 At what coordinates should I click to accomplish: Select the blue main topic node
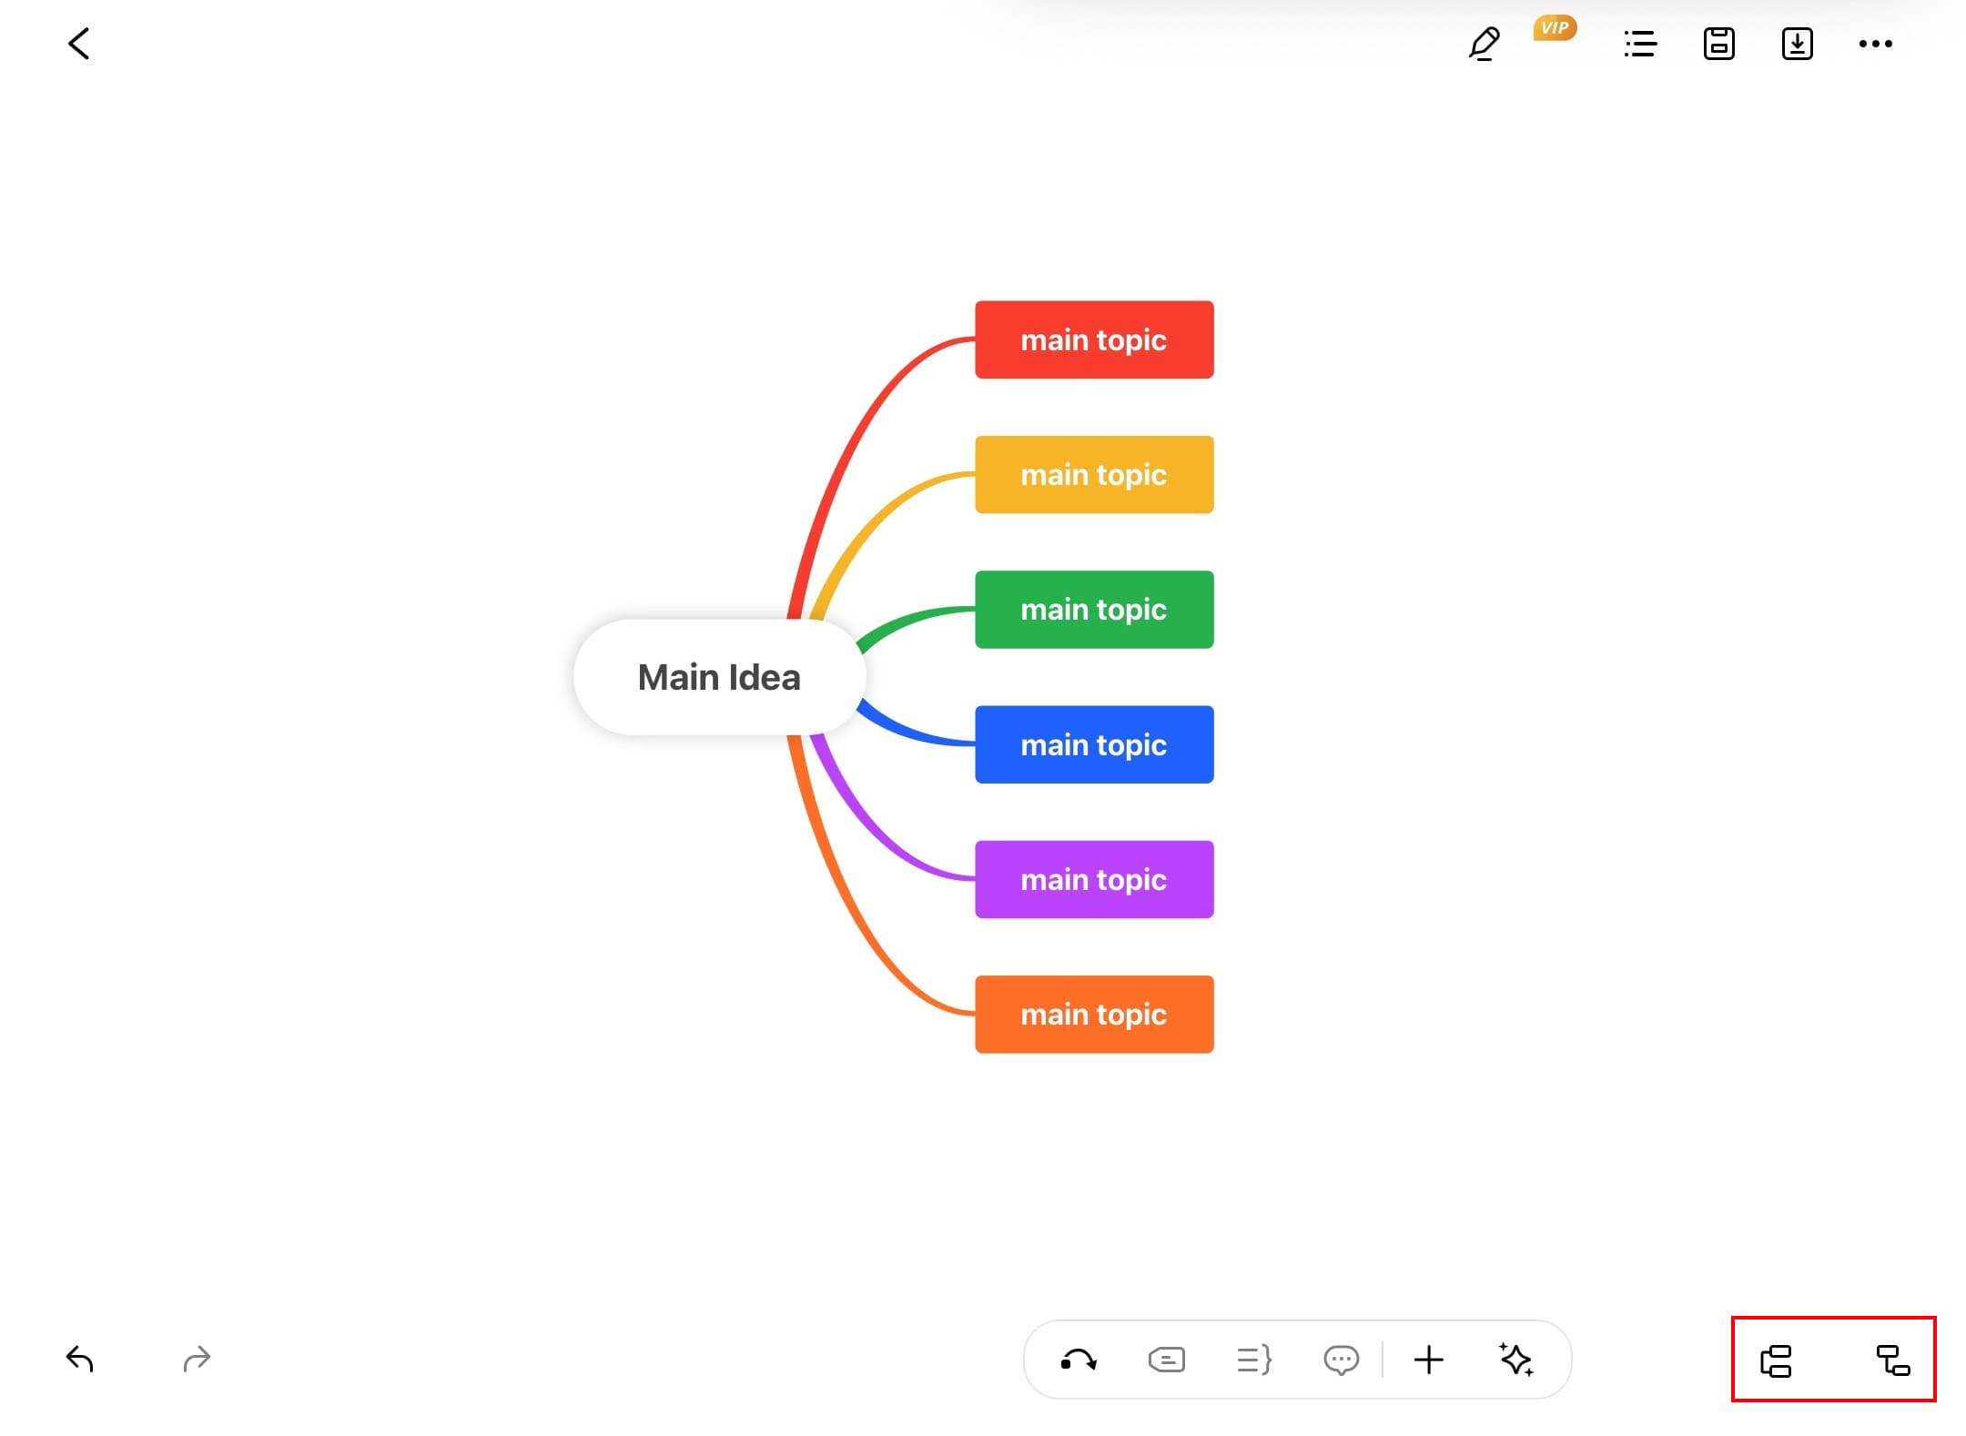(x=1094, y=744)
